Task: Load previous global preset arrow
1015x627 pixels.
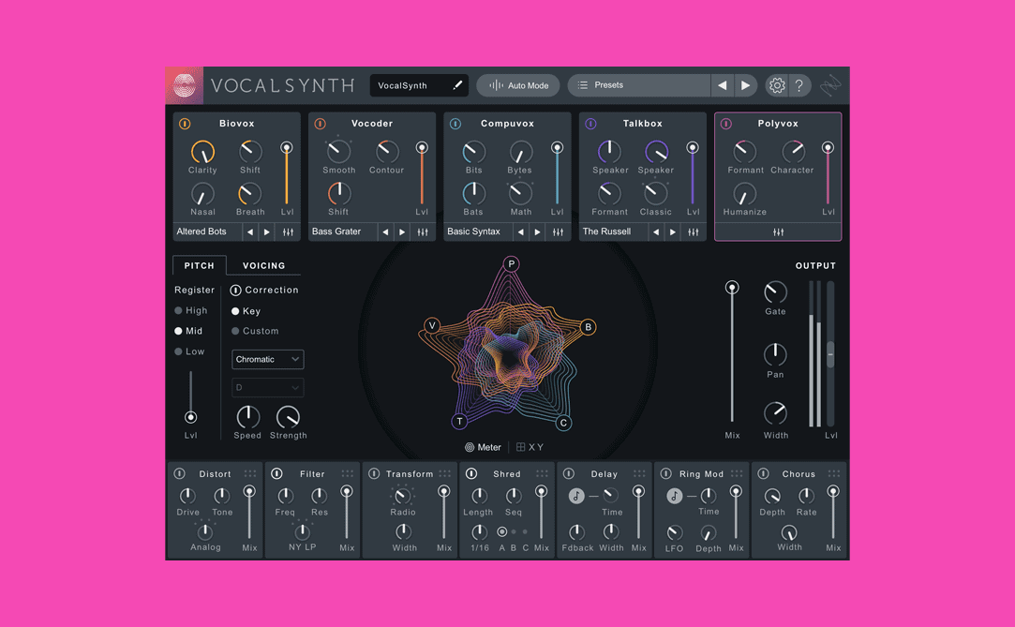Action: click(x=723, y=85)
